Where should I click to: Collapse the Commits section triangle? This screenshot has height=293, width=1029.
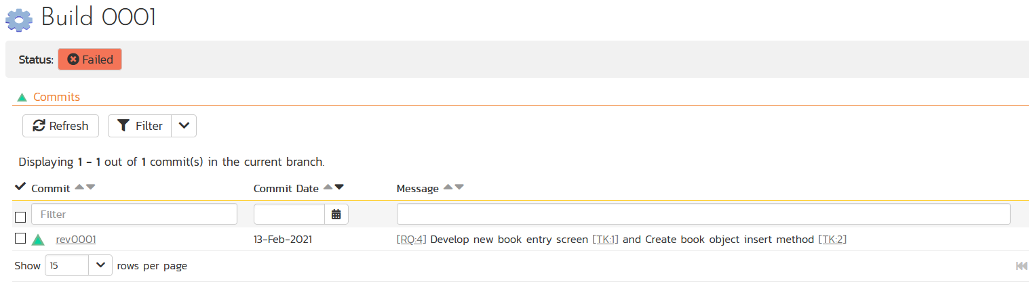pyautogui.click(x=22, y=97)
